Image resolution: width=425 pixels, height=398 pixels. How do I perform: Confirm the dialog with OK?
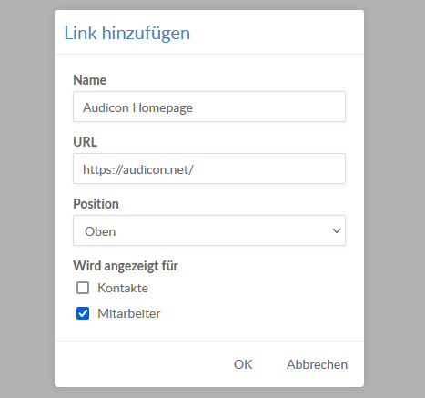243,364
